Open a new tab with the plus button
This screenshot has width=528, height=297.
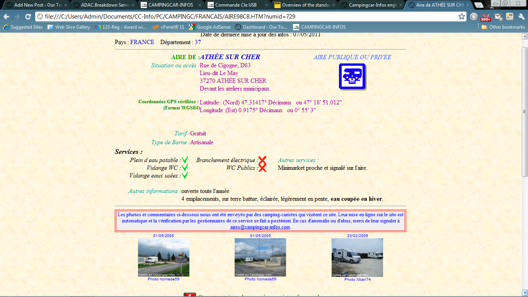479,5
